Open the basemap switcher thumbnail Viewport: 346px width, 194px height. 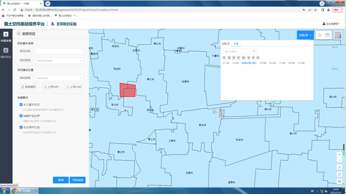point(338,35)
